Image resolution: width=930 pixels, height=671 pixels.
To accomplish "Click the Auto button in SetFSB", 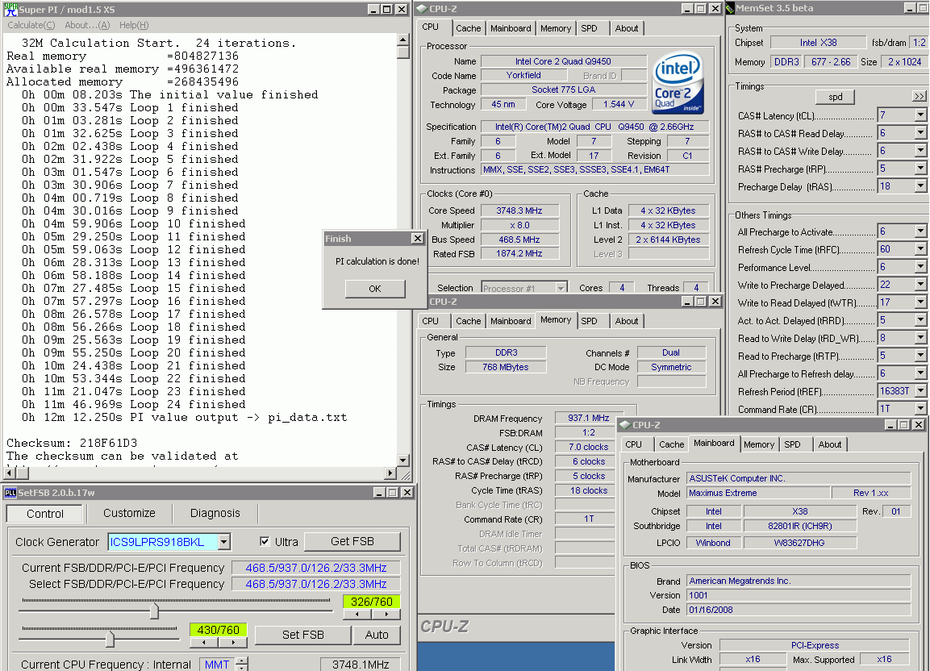I will pyautogui.click(x=377, y=635).
